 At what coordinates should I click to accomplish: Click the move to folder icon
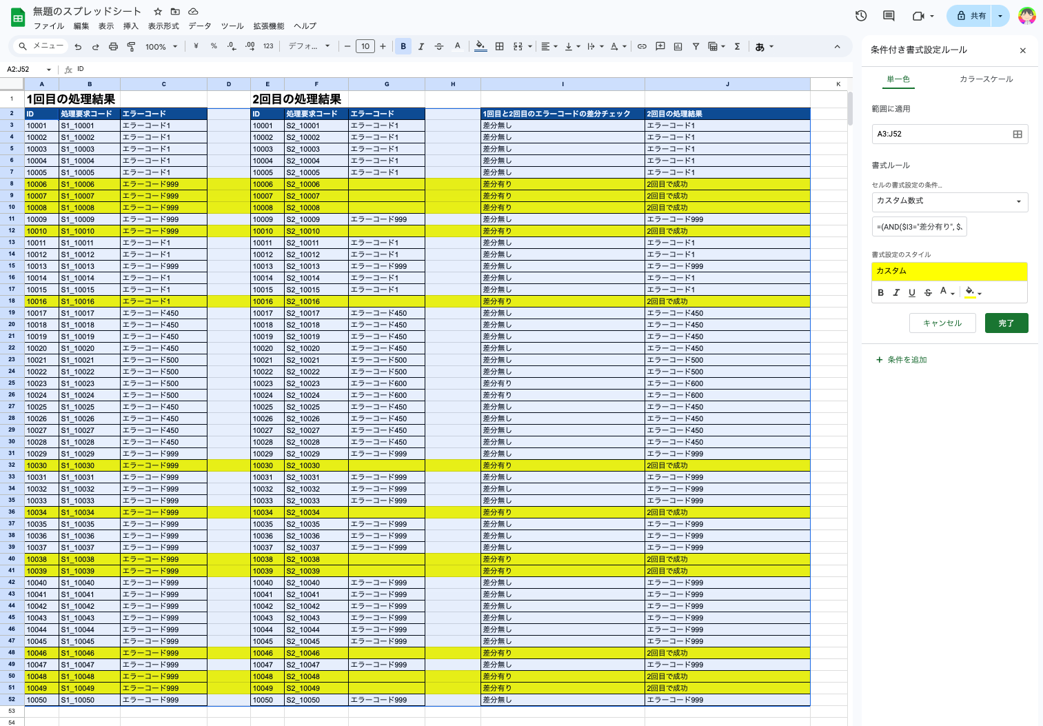click(175, 11)
